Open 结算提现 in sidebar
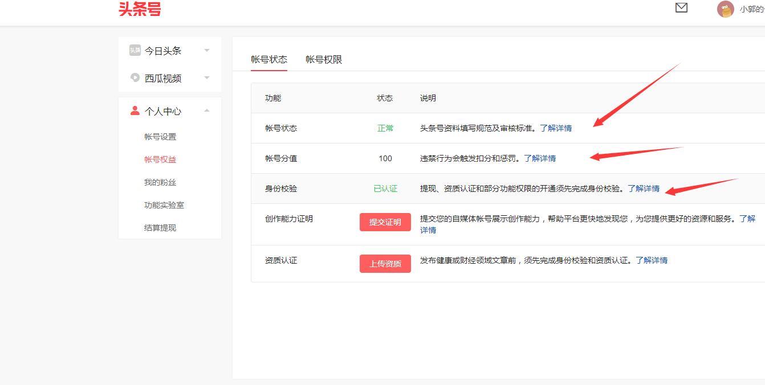 160,228
